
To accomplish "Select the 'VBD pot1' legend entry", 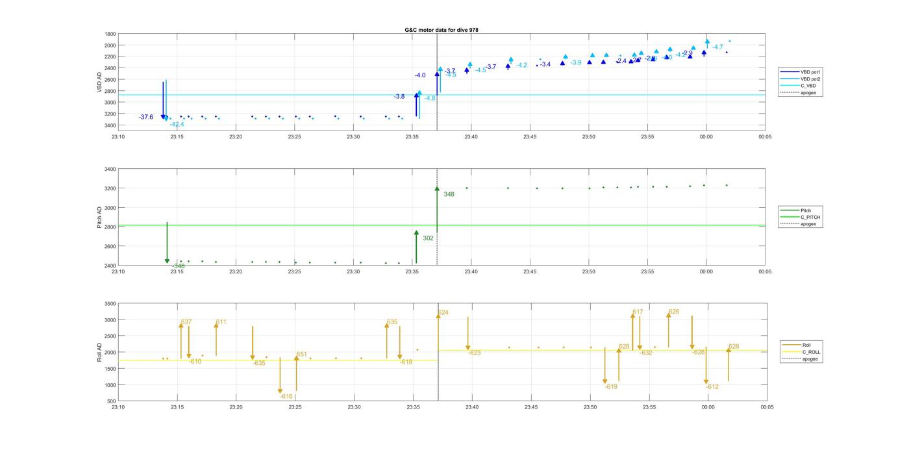I will point(799,72).
